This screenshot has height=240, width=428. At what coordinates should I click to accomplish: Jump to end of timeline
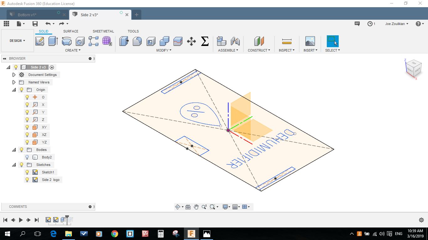click(37, 220)
